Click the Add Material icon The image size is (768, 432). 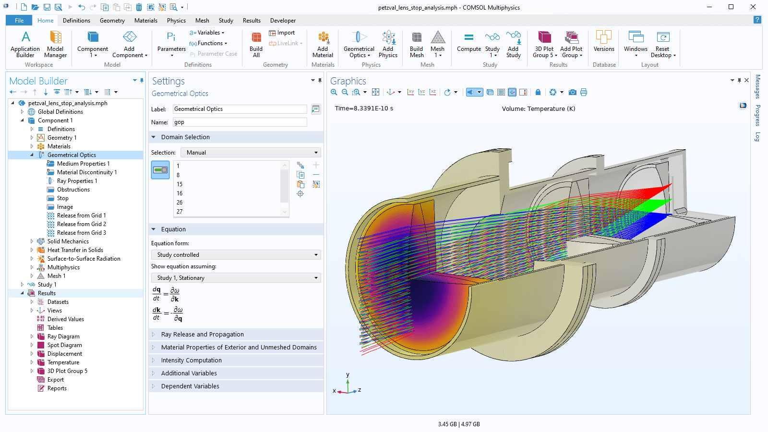[323, 44]
